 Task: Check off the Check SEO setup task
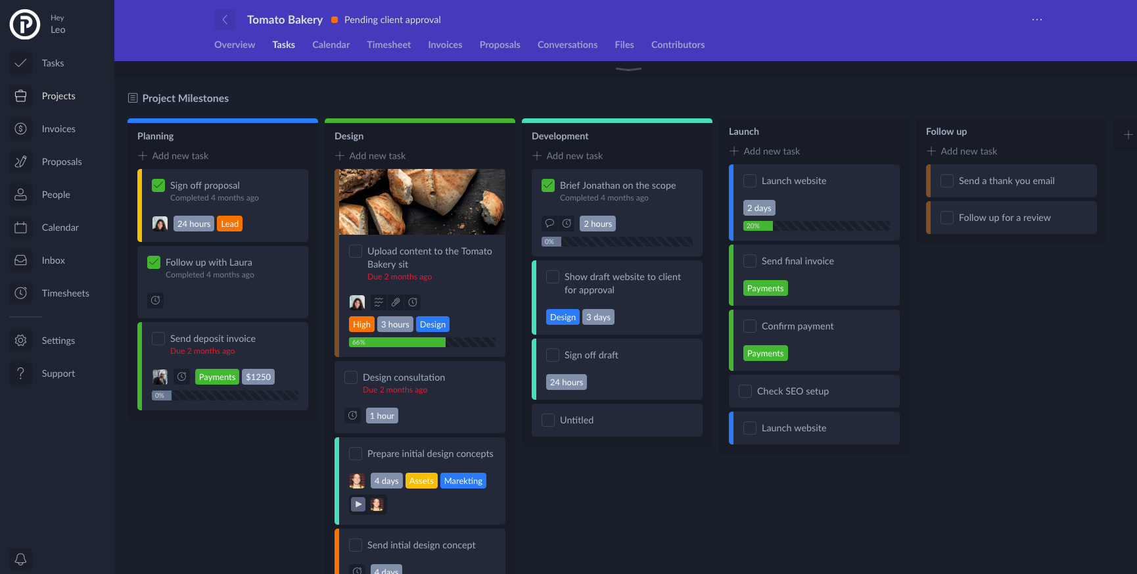pyautogui.click(x=745, y=391)
